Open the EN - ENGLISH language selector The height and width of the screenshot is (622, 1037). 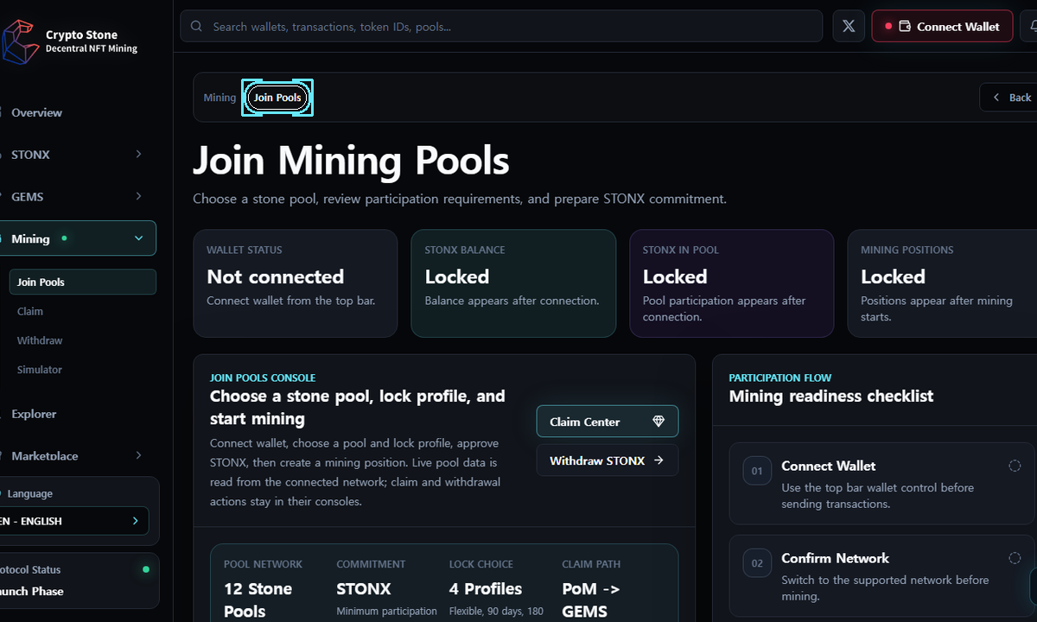[x=74, y=521]
